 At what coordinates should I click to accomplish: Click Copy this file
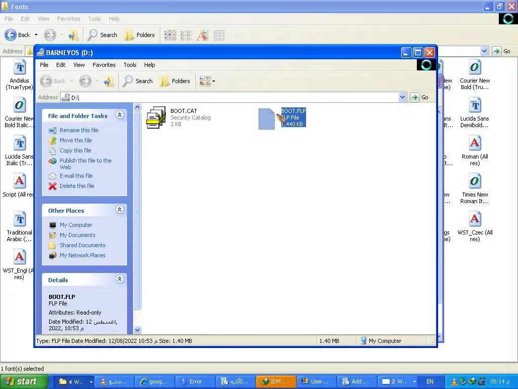75,150
